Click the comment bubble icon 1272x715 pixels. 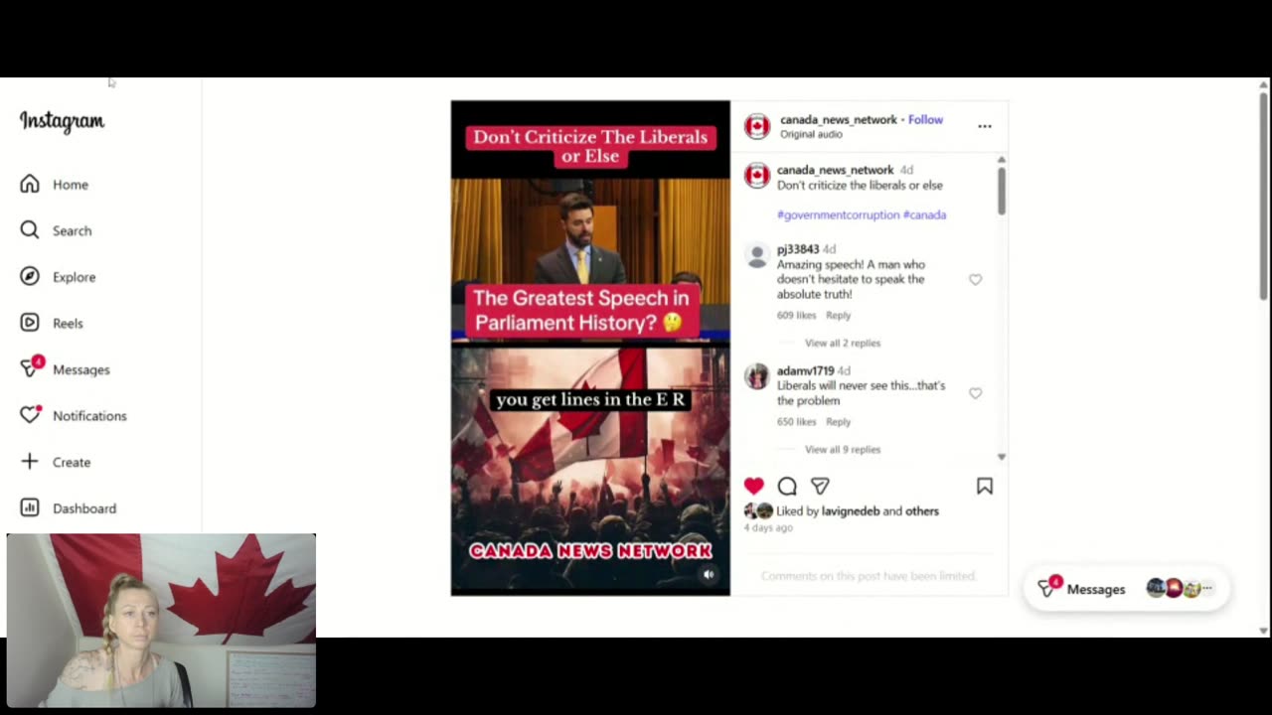tap(787, 486)
